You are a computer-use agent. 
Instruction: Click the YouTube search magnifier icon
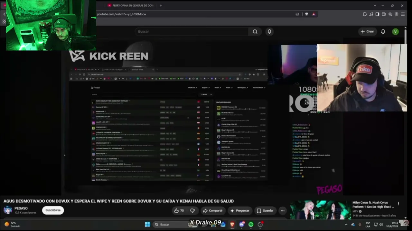255,31
